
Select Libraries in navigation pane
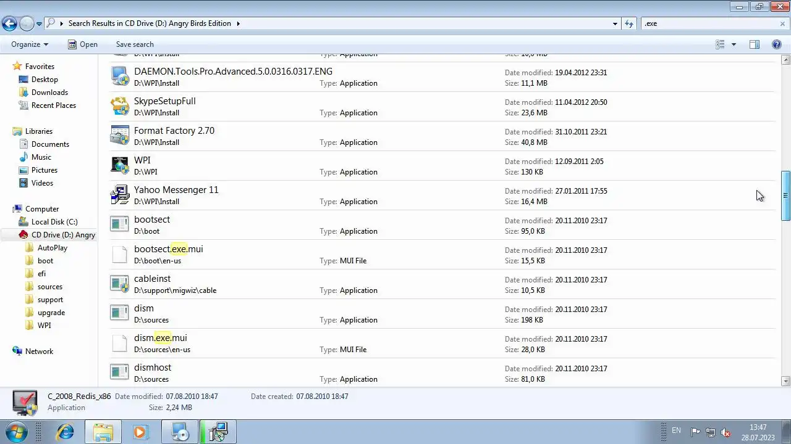pos(38,131)
